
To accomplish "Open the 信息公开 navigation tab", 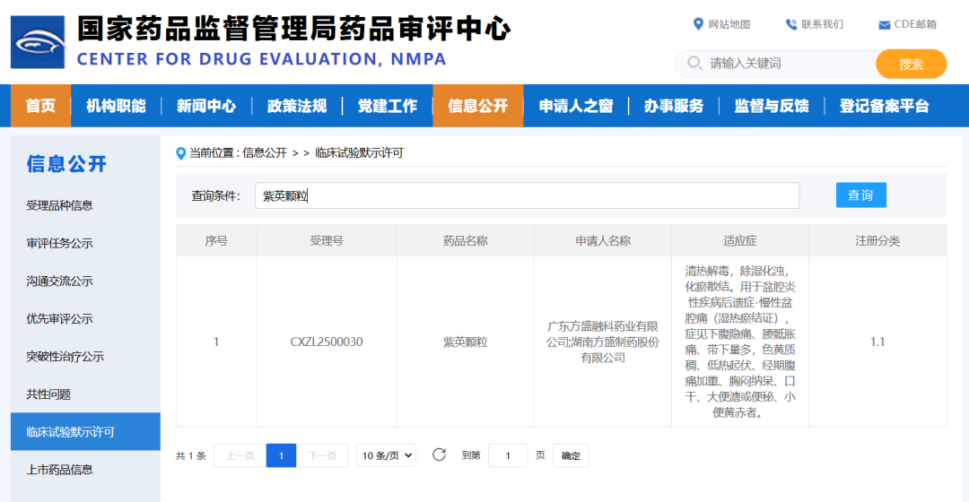I will click(477, 106).
